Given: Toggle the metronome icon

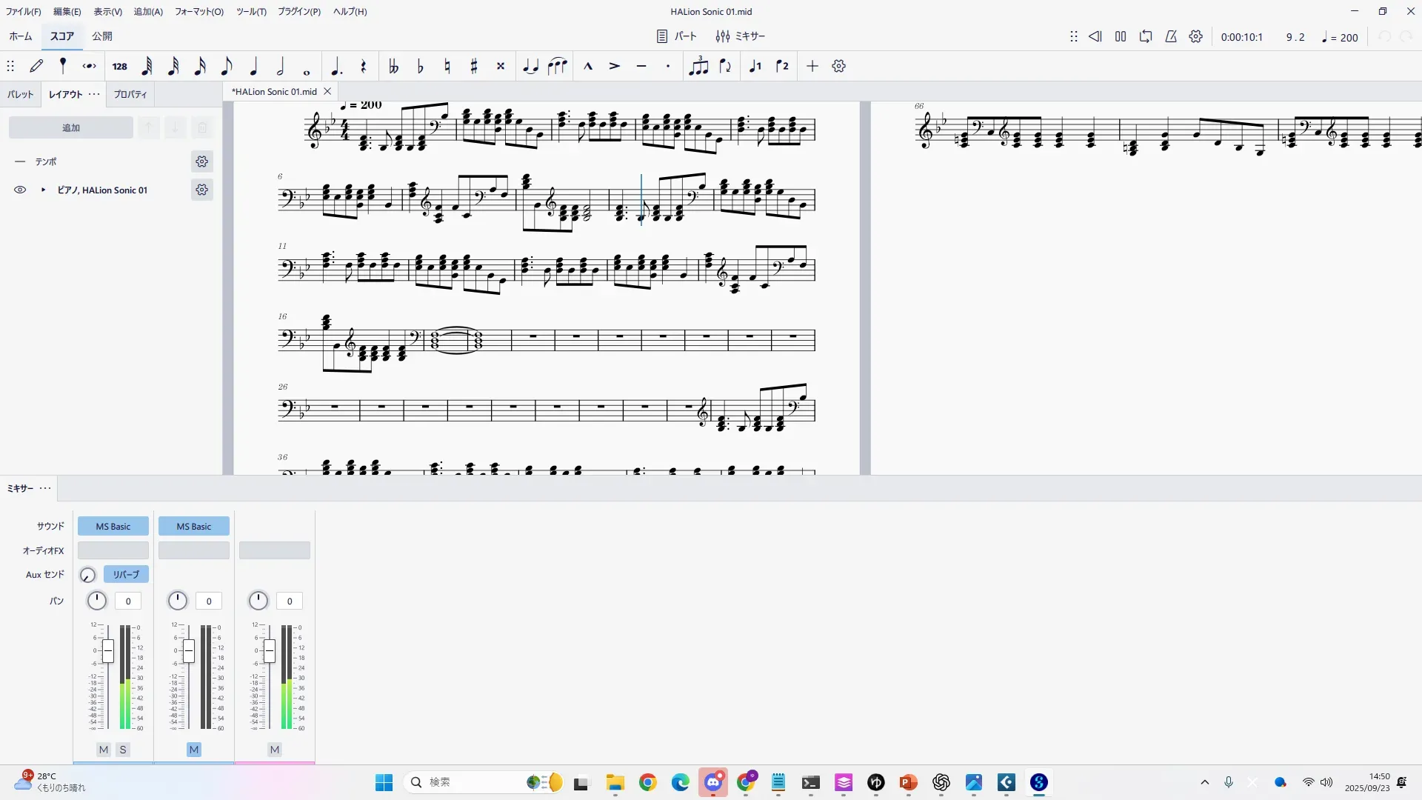Looking at the screenshot, I should point(1171,36).
